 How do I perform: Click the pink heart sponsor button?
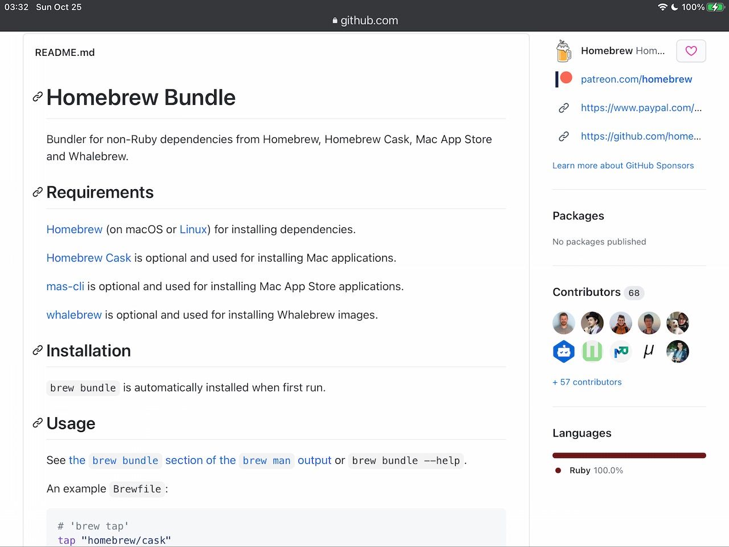pos(691,51)
